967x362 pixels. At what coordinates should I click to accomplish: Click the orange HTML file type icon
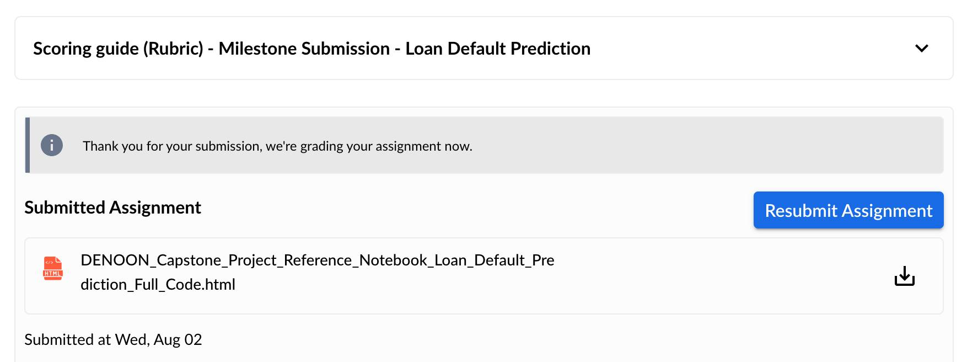53,268
